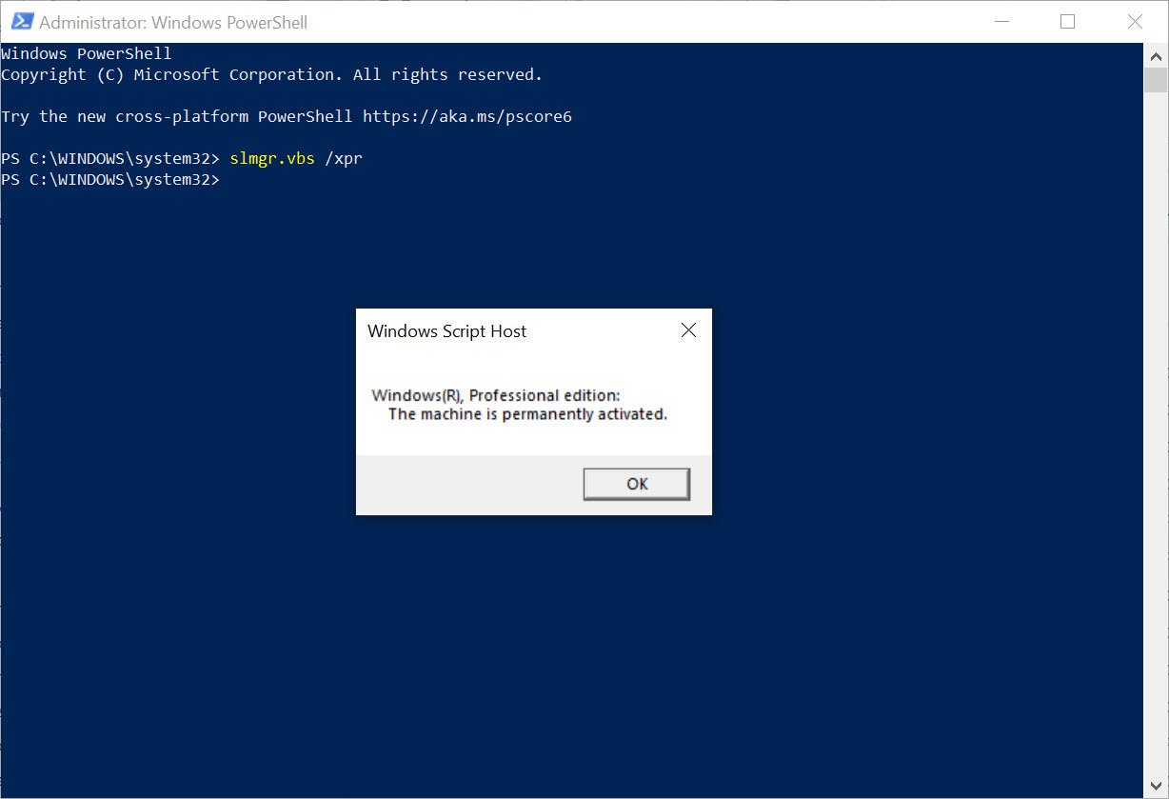Click the 'Windows PowerShell' first output line
The height and width of the screenshot is (799, 1169).
point(87,53)
